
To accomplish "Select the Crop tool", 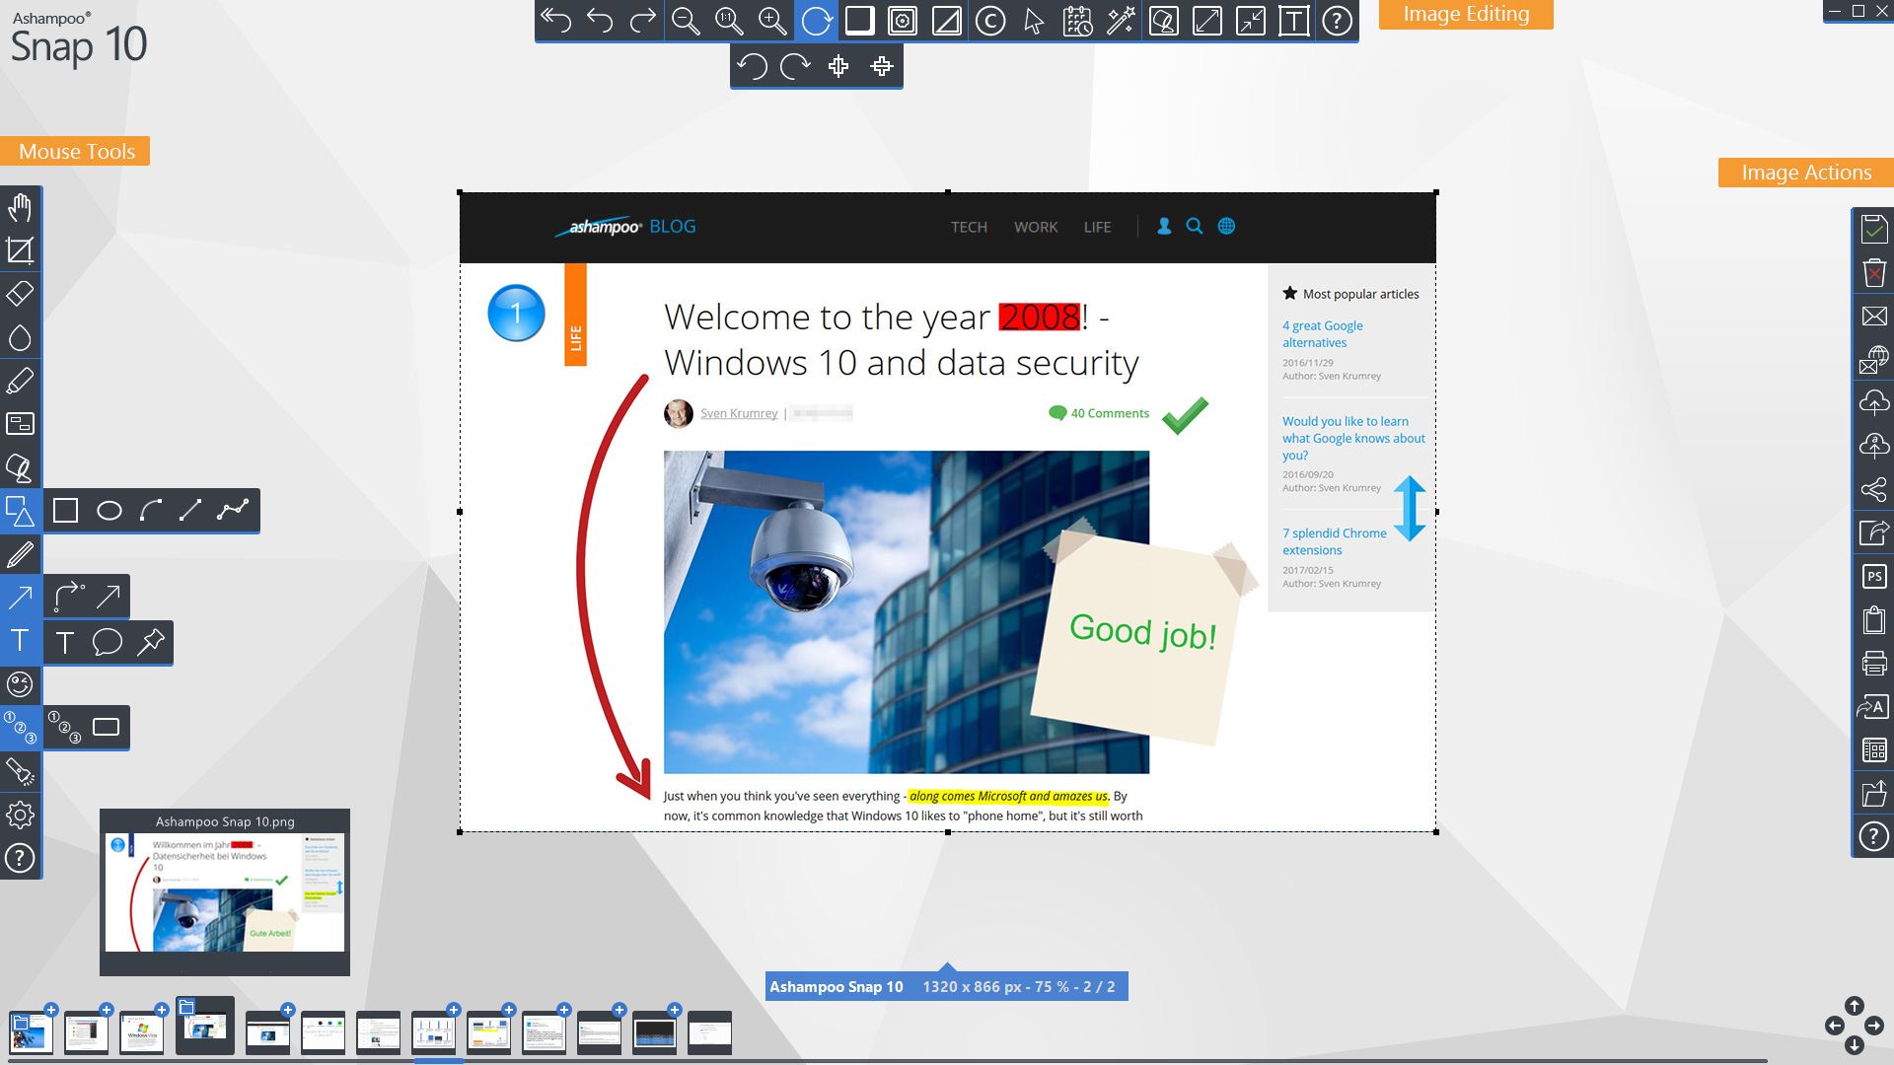I will [20, 249].
